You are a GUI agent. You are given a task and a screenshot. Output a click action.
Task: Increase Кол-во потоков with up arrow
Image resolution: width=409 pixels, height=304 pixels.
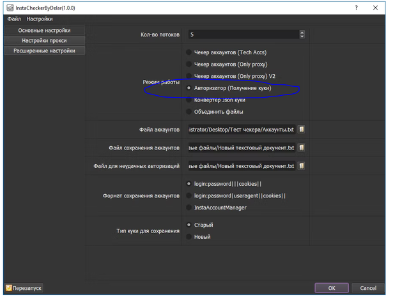302,33
